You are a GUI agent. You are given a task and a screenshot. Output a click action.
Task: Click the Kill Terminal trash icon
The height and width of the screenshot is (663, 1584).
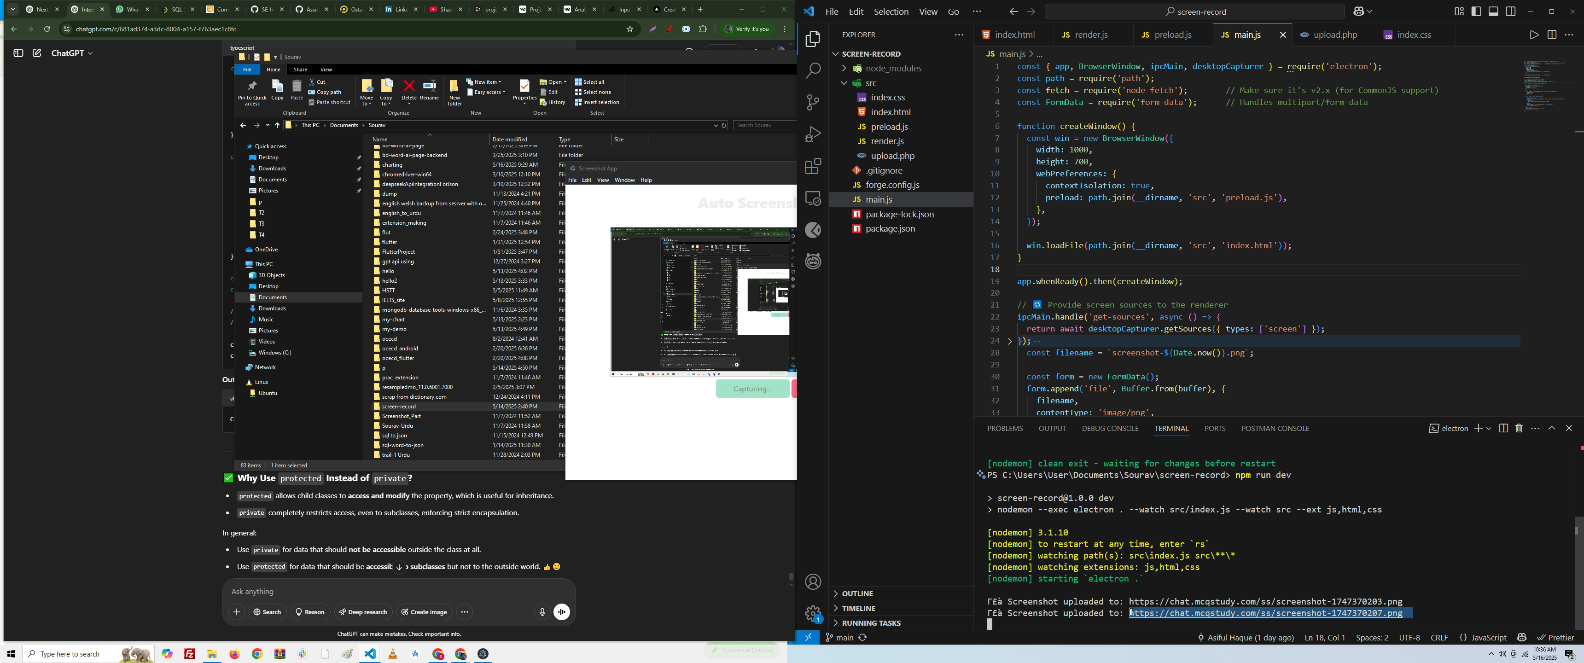[1519, 429]
